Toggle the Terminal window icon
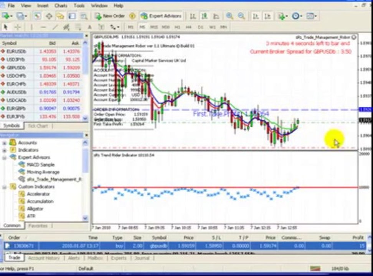This screenshot has height=276, width=373. pos(72,16)
